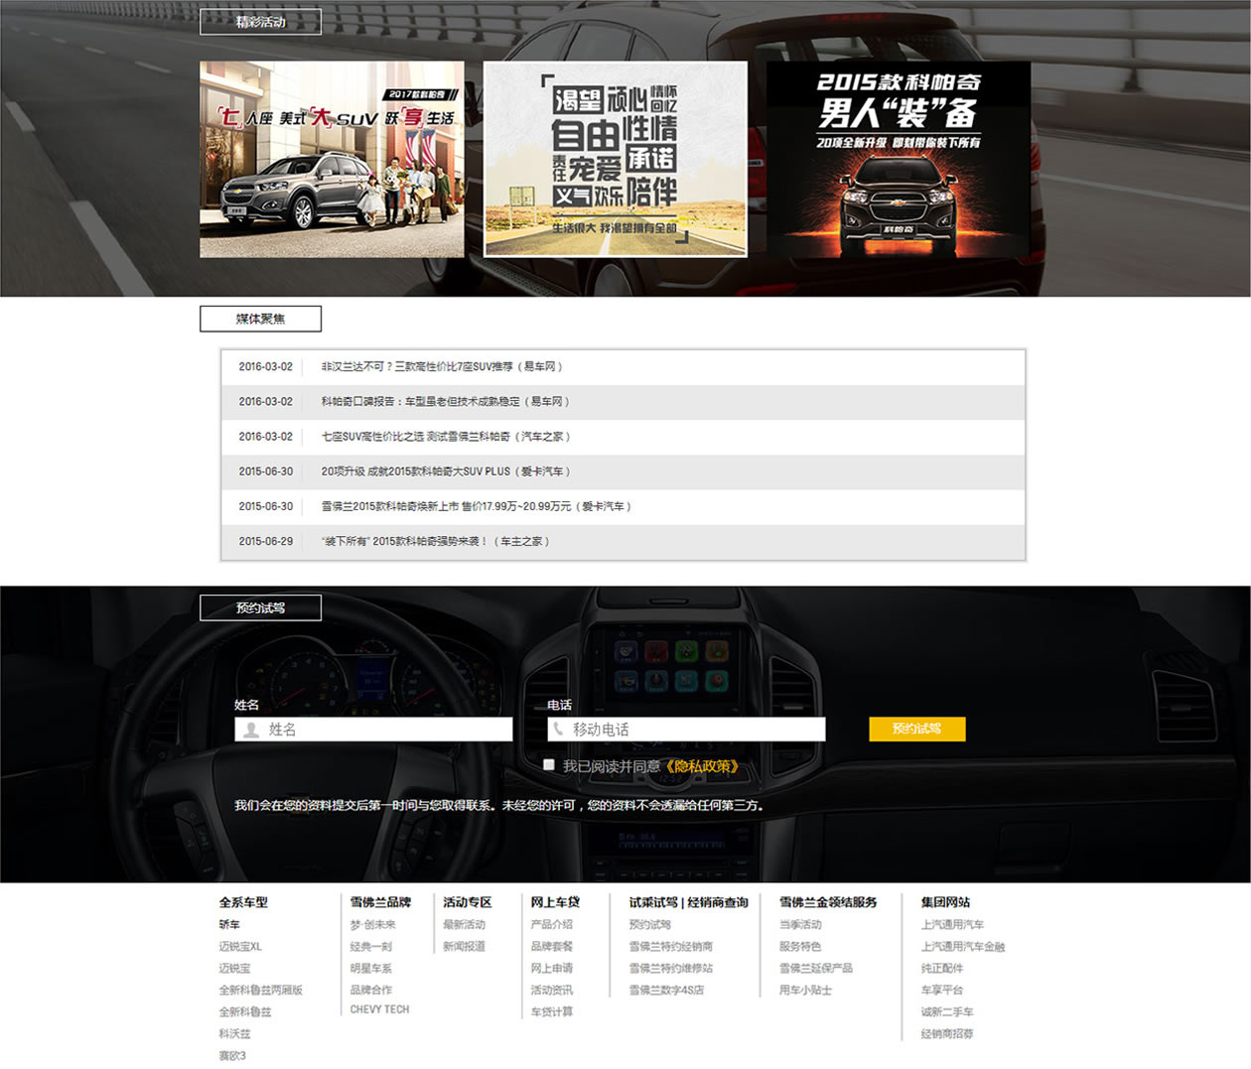Focus the 姓名 name input field

[373, 730]
